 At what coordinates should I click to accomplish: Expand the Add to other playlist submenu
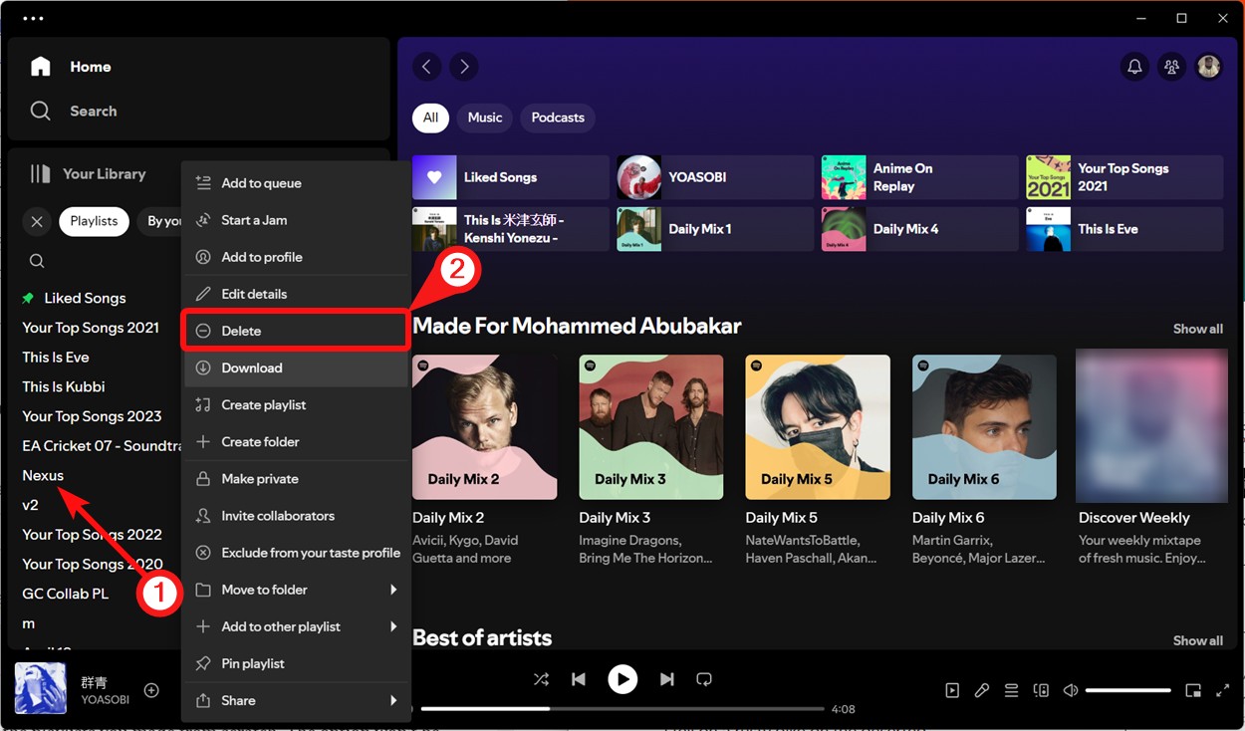280,626
